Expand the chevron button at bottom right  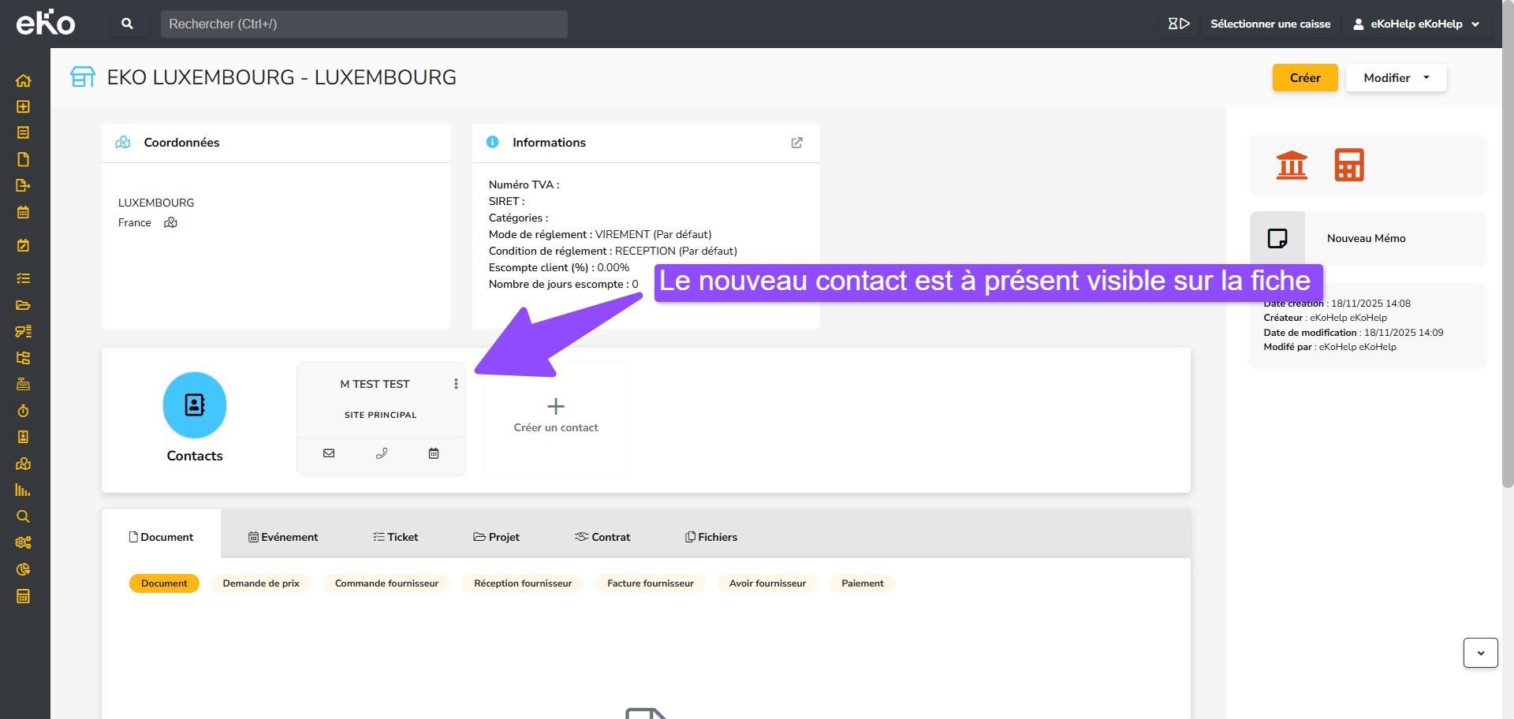pyautogui.click(x=1480, y=653)
